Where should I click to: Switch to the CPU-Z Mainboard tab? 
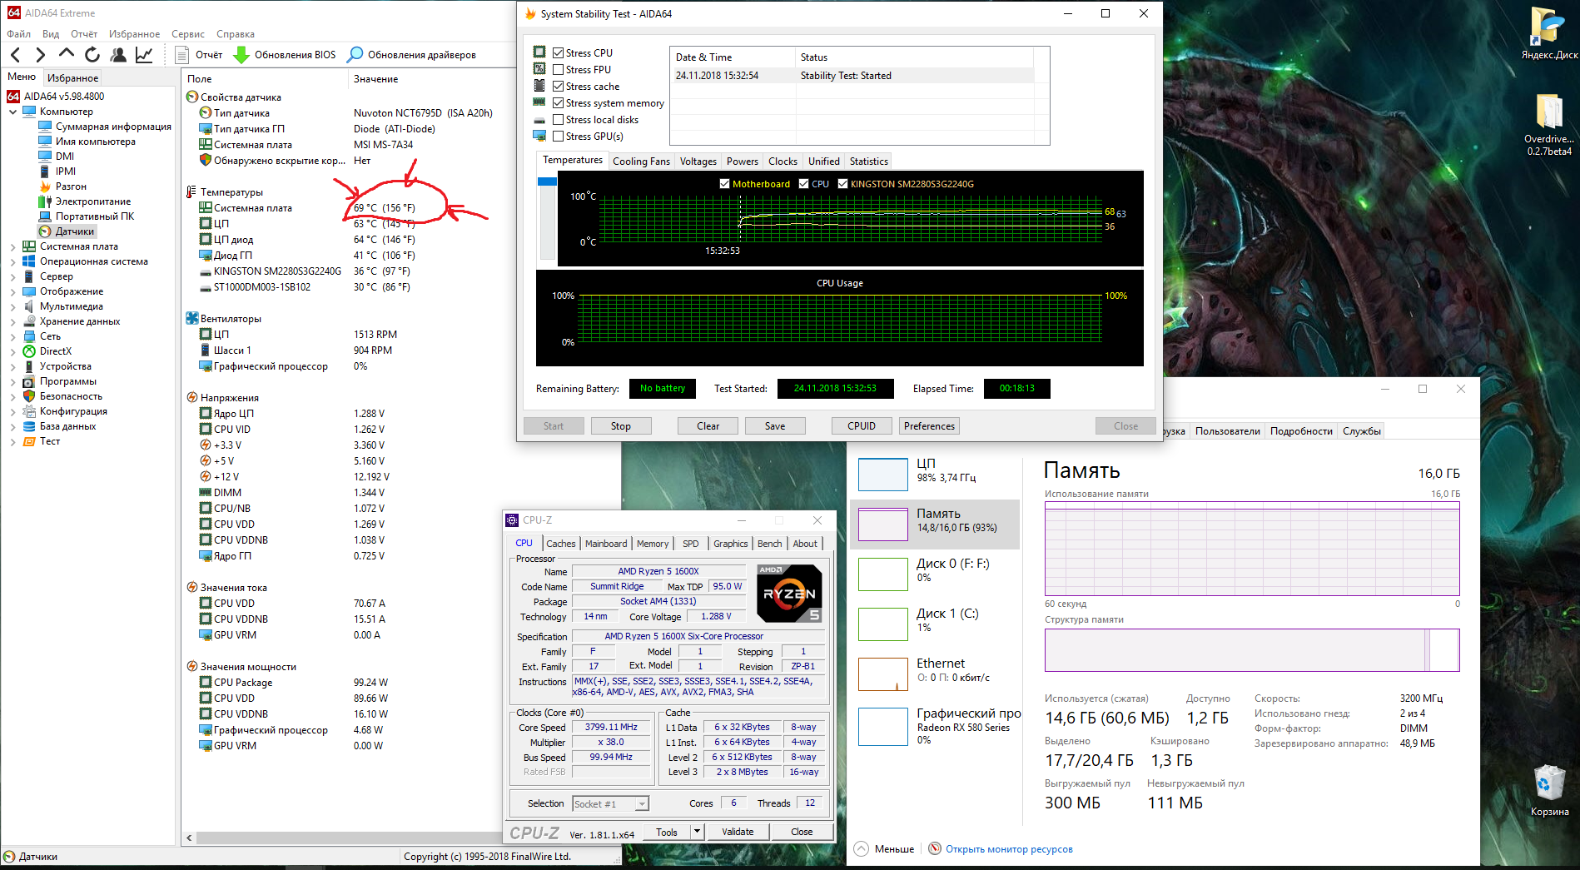point(606,544)
